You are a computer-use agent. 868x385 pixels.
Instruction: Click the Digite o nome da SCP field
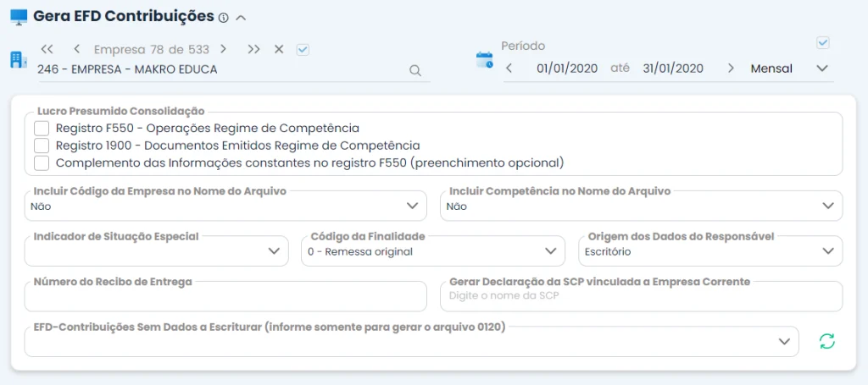click(641, 297)
